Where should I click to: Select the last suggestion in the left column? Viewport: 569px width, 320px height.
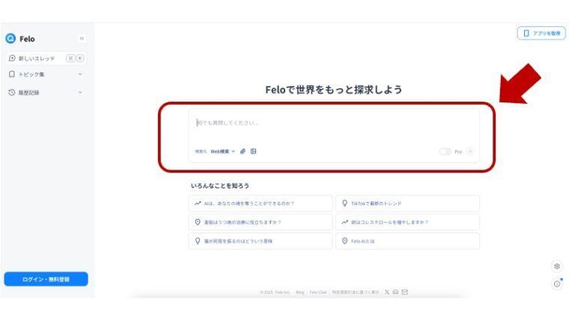click(261, 241)
